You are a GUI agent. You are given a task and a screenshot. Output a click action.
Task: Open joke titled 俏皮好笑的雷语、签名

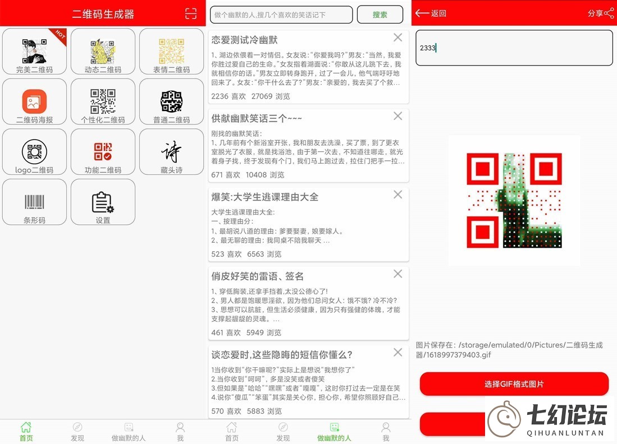click(x=257, y=276)
